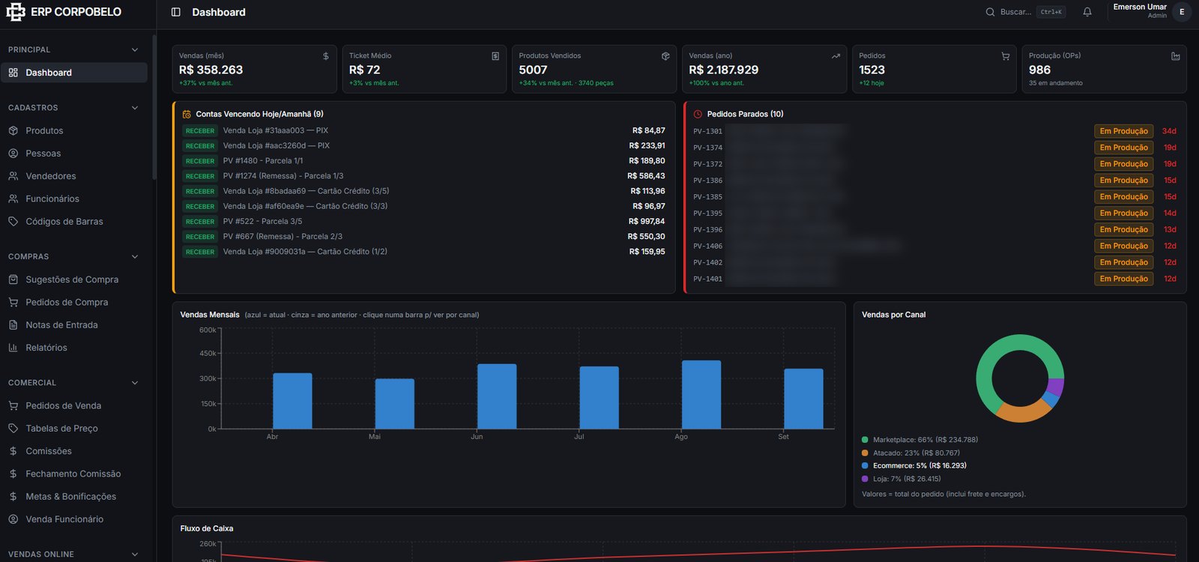Click the clock icon beside Pedidos Parados
The image size is (1199, 562).
click(698, 114)
